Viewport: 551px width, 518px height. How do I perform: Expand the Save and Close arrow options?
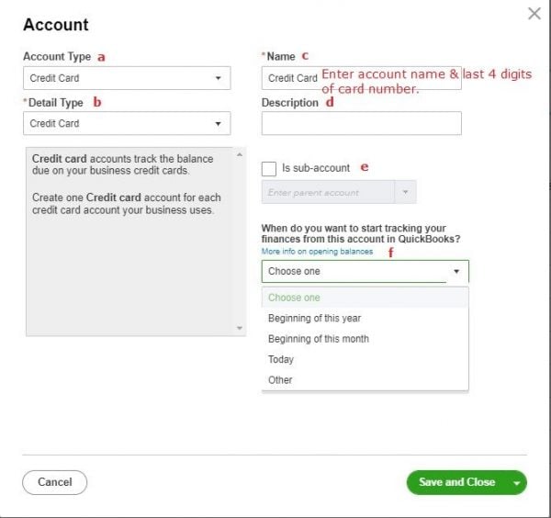click(517, 482)
